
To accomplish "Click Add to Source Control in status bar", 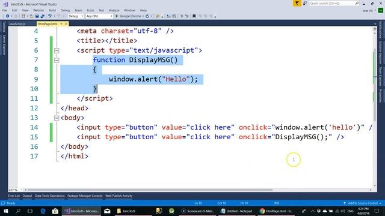I will tap(362, 203).
